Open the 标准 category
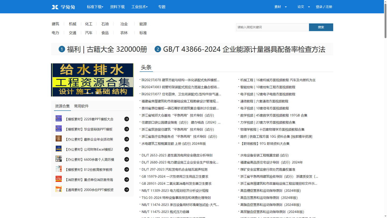387x218 pixels. [143, 33]
